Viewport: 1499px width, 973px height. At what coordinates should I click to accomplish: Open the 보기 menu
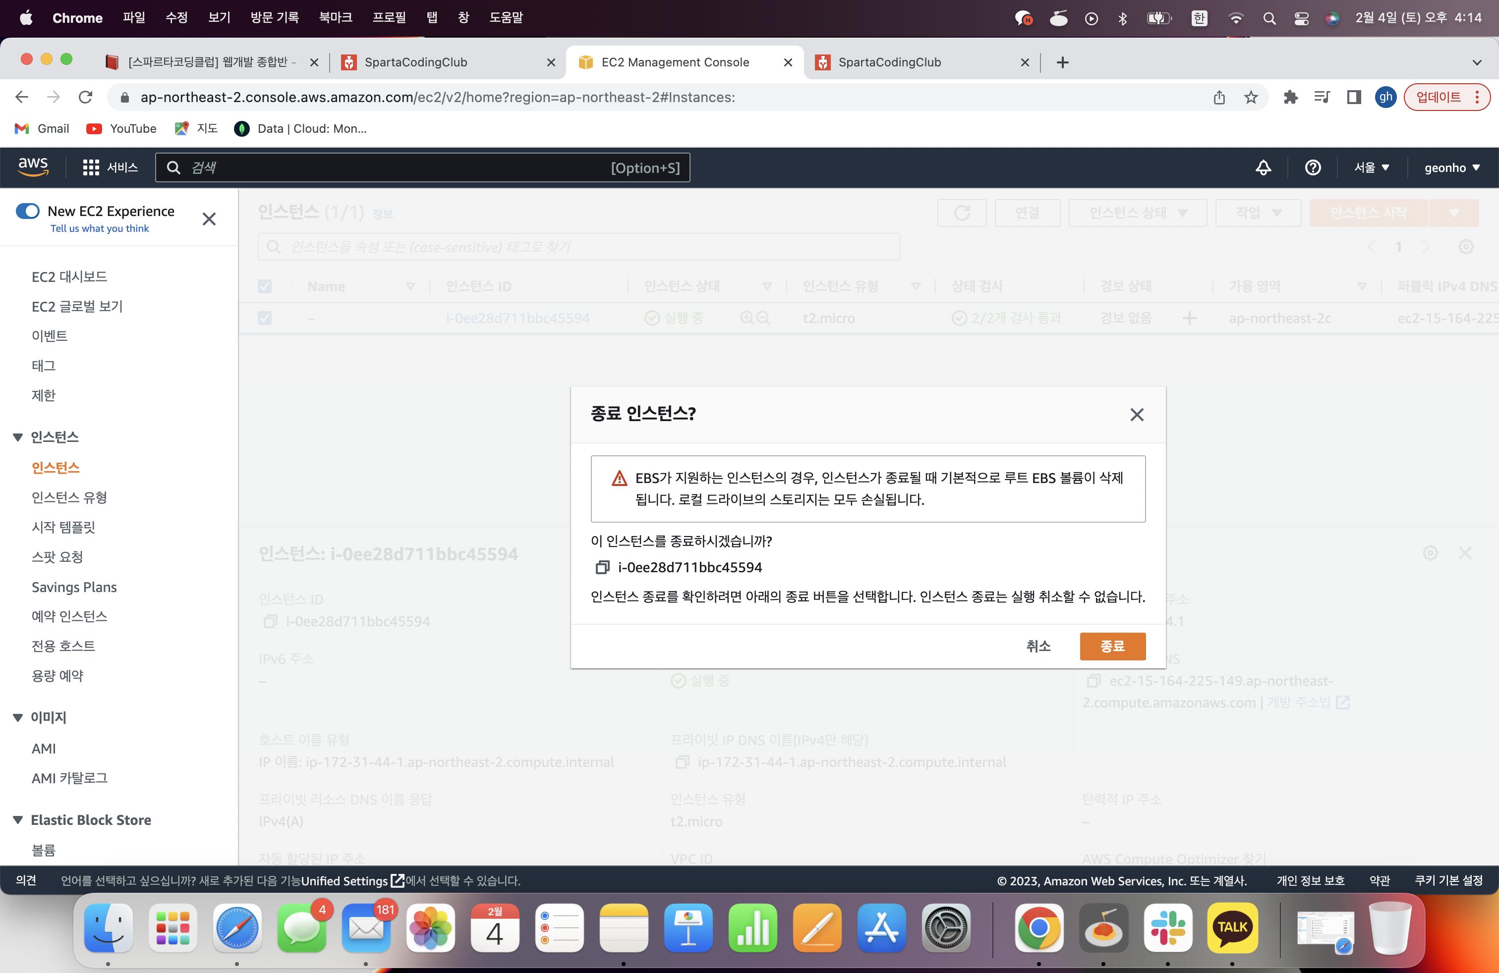(219, 18)
